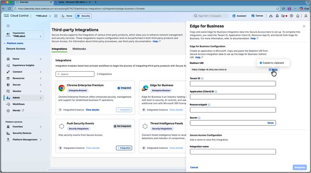
Task: Open the help question mark icon
Action: [291, 16]
